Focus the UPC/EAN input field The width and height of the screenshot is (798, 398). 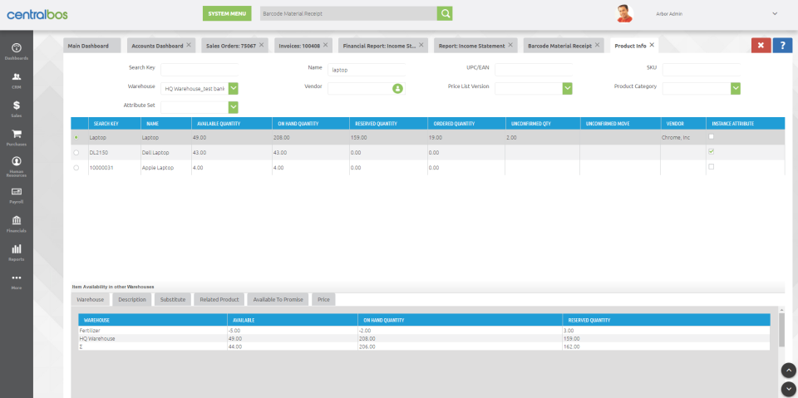(534, 70)
